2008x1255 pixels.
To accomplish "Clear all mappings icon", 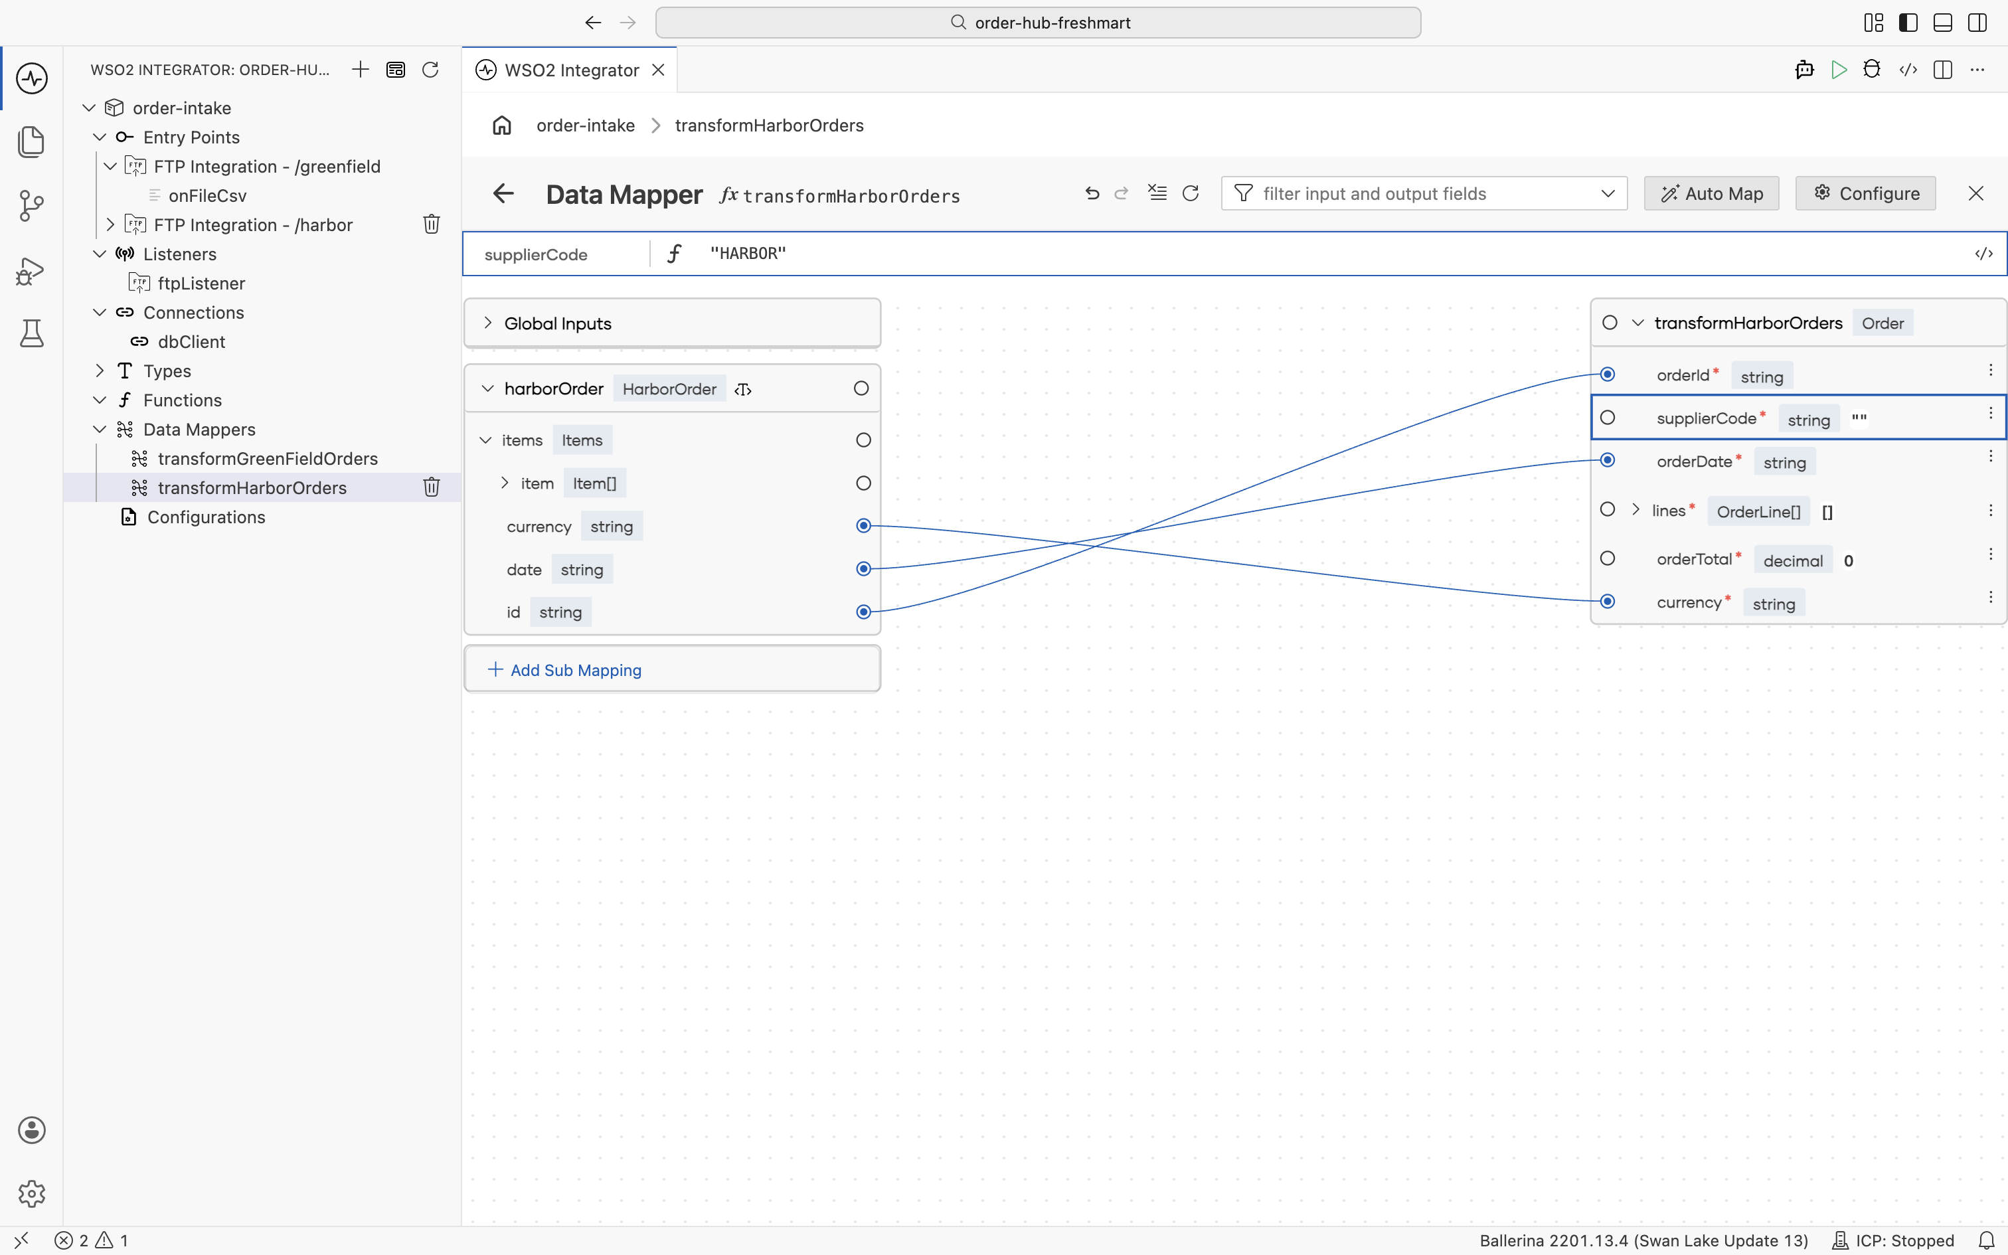I will click(x=1157, y=193).
